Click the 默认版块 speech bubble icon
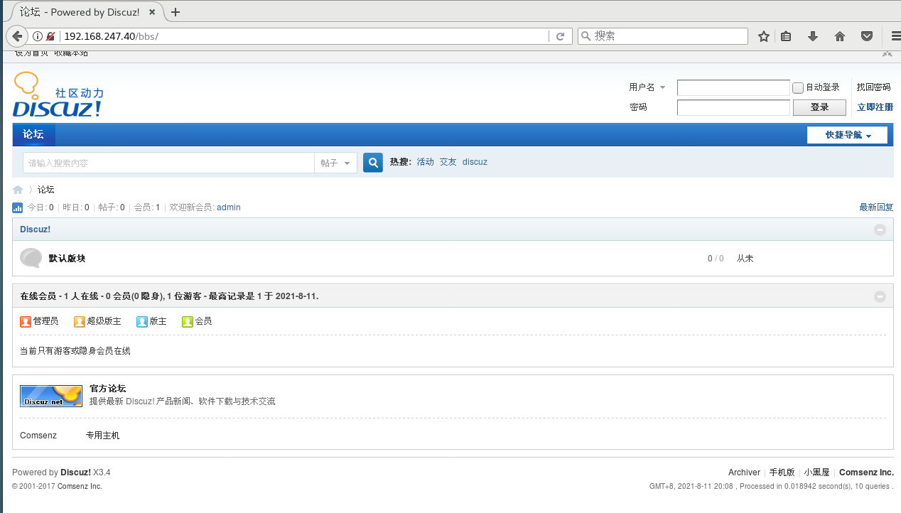The image size is (901, 513). click(x=31, y=258)
